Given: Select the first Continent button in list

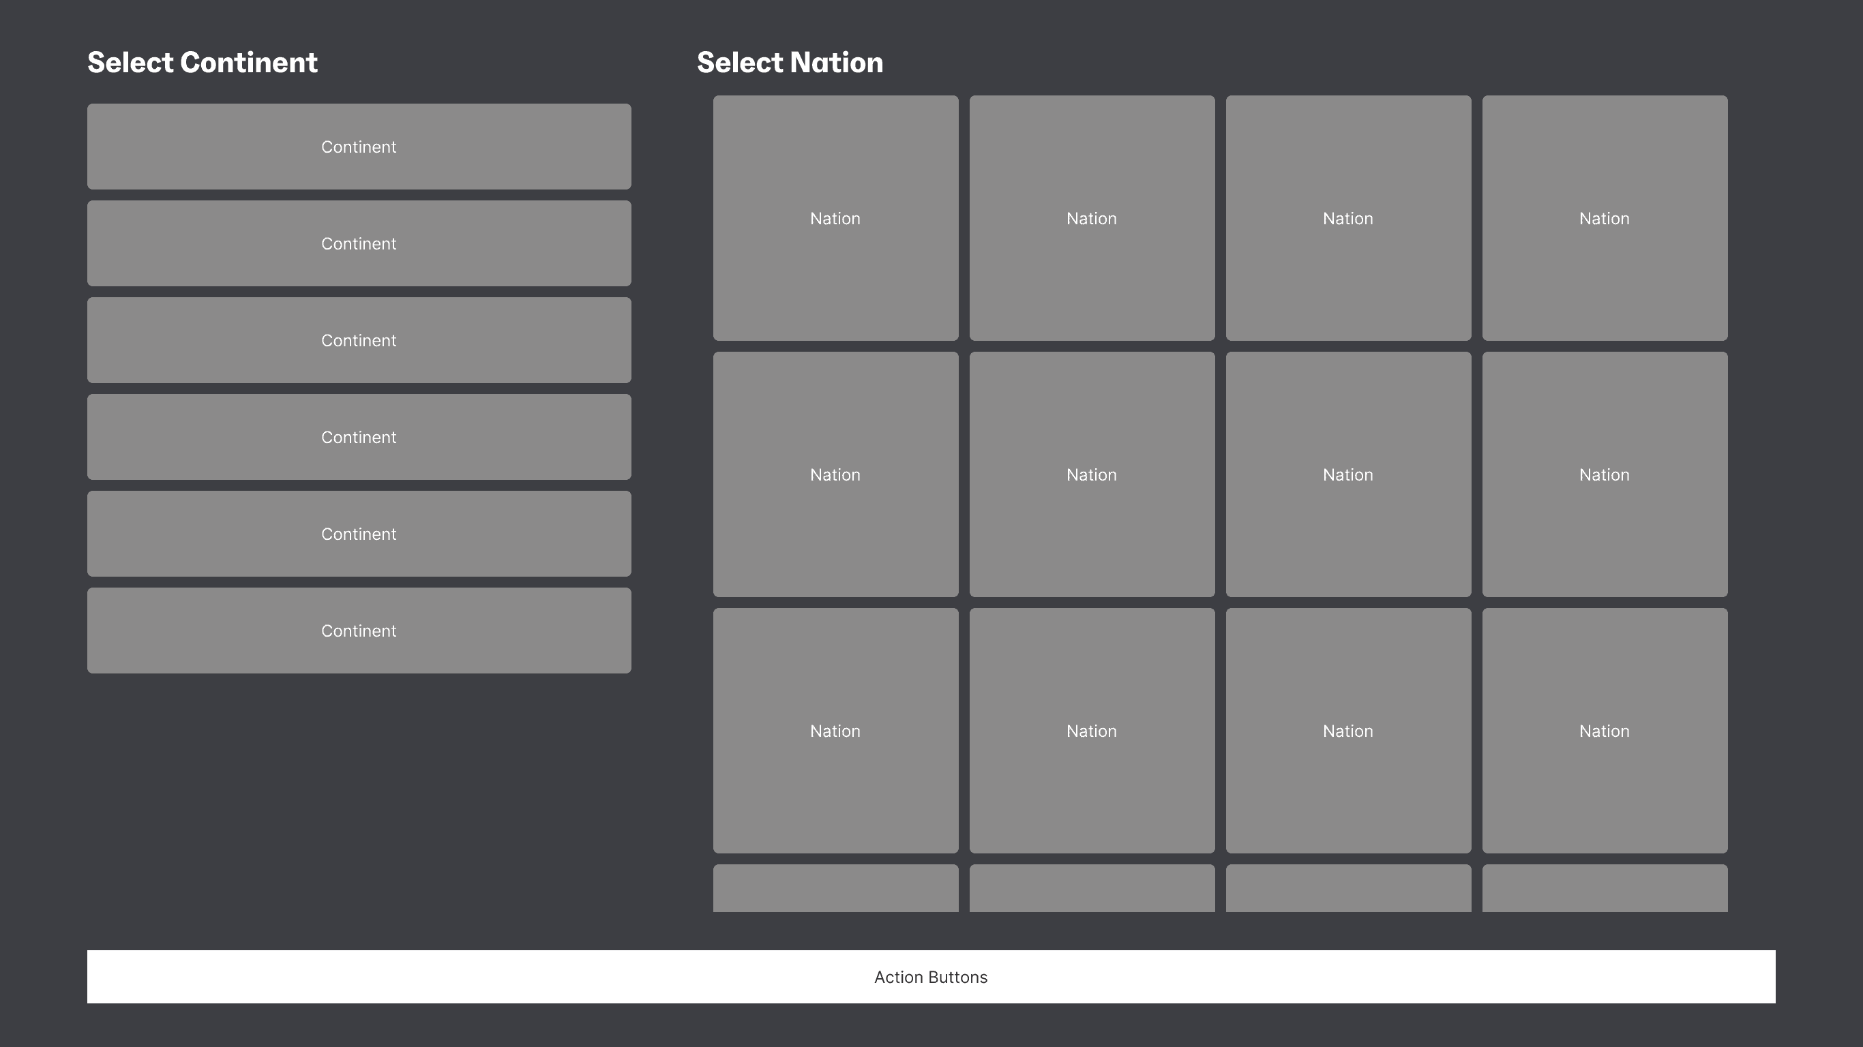Looking at the screenshot, I should click(x=359, y=147).
